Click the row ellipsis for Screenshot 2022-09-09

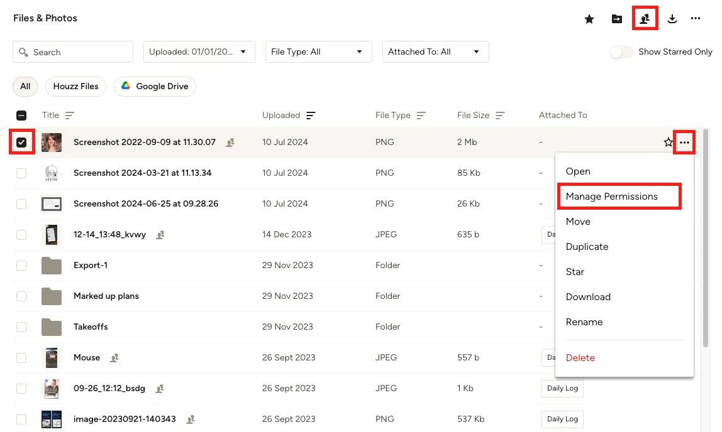click(684, 143)
